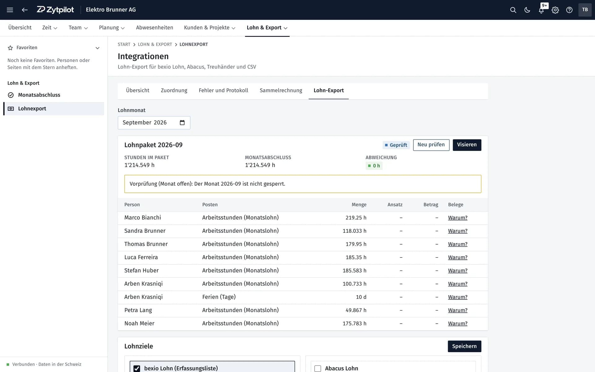This screenshot has width=595, height=372.
Task: Check the Abacus Lohn checkbox
Action: pos(318,369)
